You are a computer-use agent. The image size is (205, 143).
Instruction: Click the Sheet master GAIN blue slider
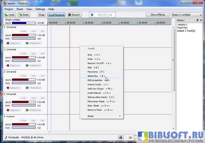23,23
